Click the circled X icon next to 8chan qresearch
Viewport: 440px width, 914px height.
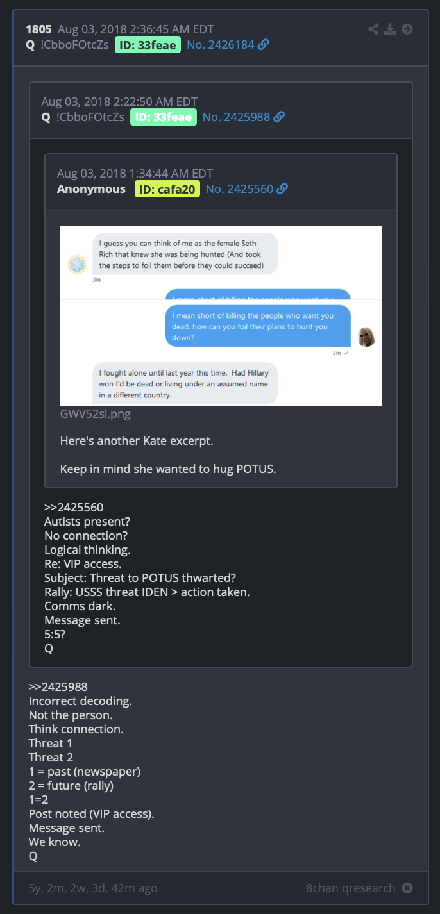407,888
